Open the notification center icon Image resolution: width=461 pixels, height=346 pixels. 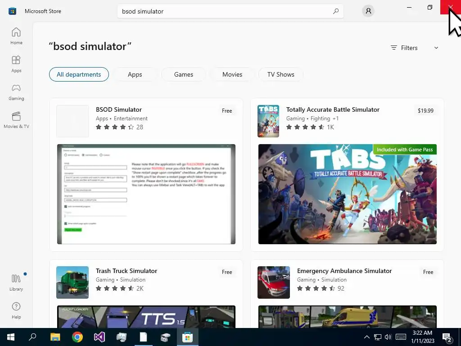pos(447,337)
